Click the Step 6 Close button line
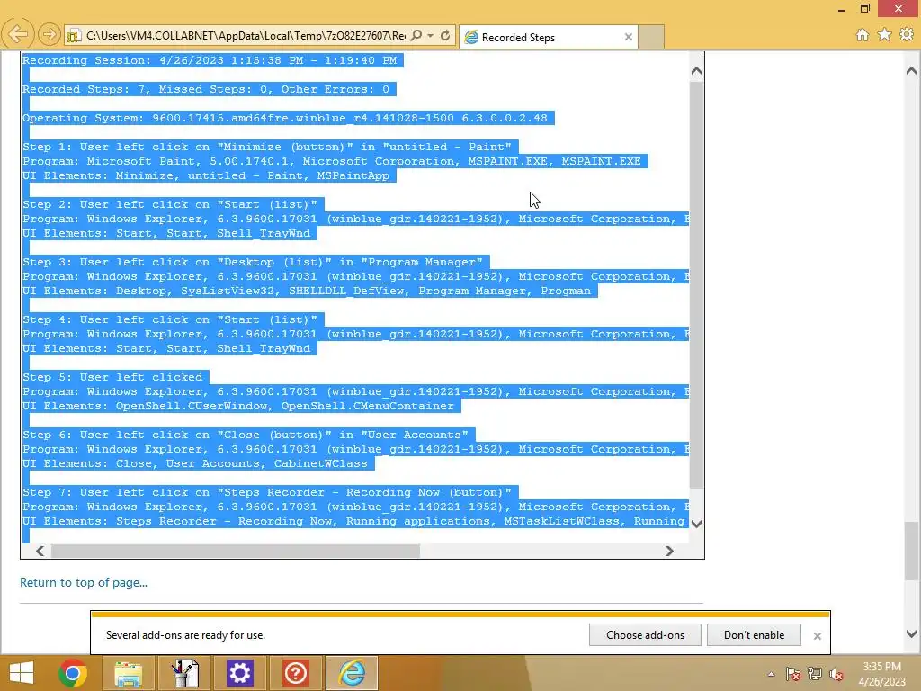The width and height of the screenshot is (921, 691). [246, 435]
